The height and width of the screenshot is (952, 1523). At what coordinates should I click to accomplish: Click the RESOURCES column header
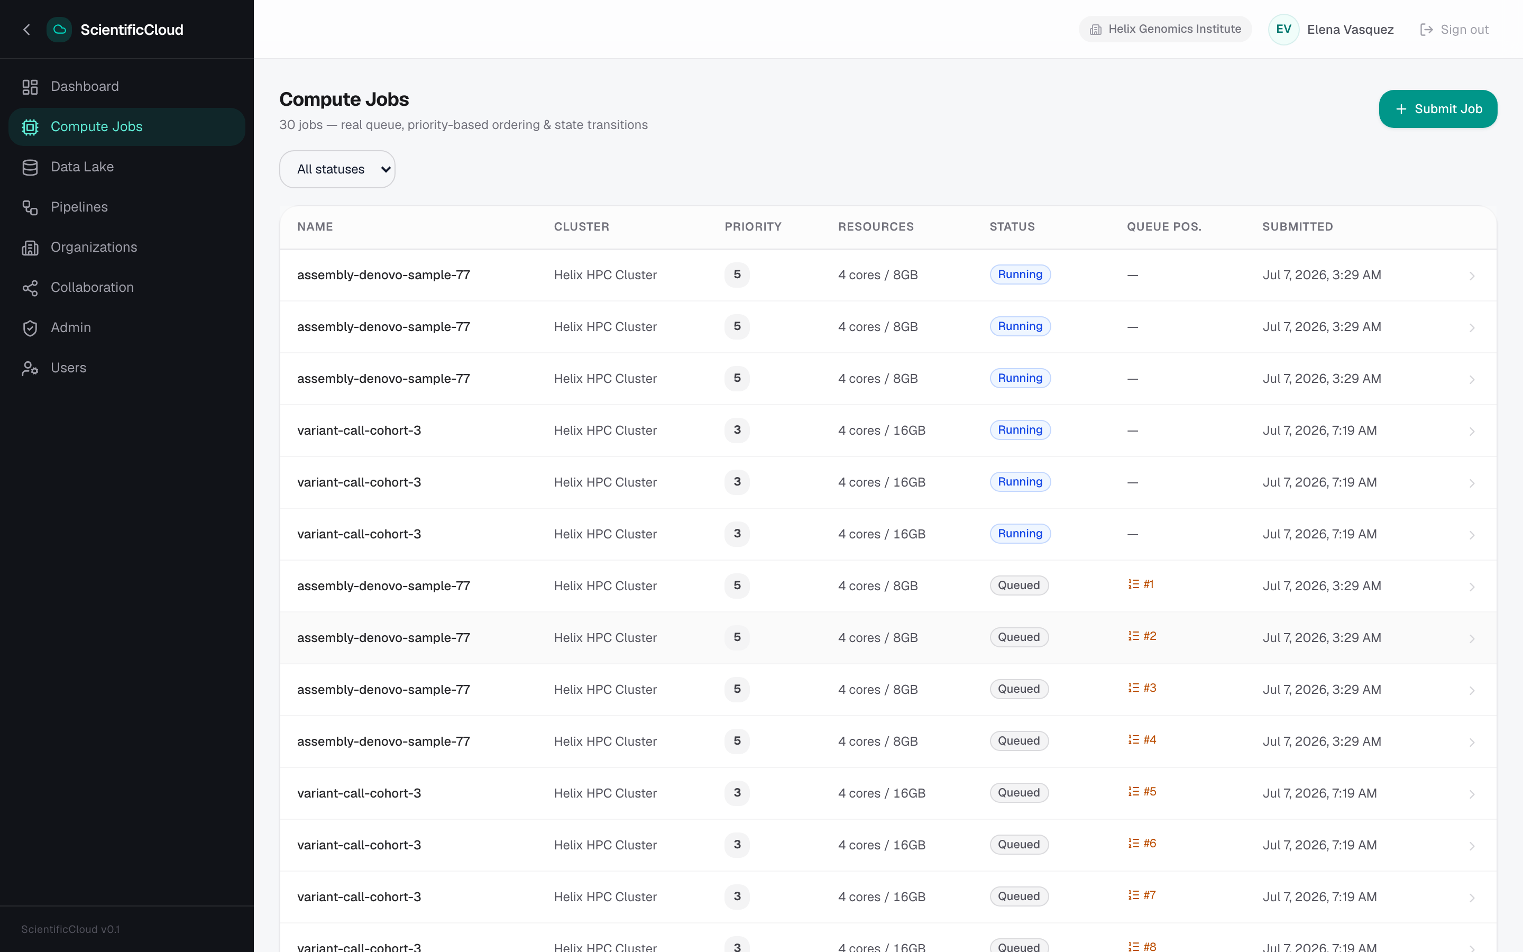tap(875, 227)
